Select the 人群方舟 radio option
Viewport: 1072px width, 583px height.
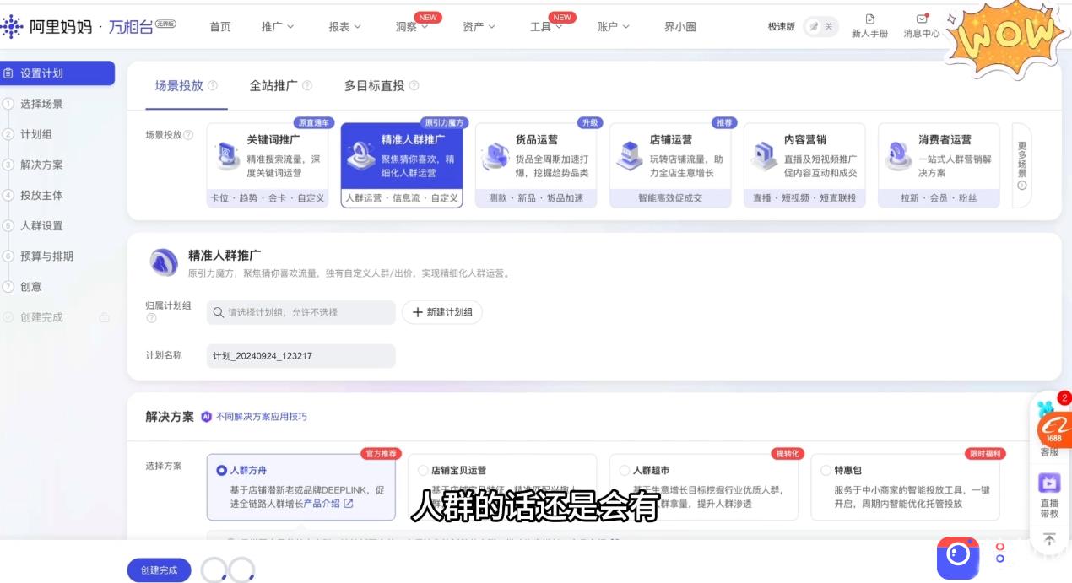click(x=222, y=471)
